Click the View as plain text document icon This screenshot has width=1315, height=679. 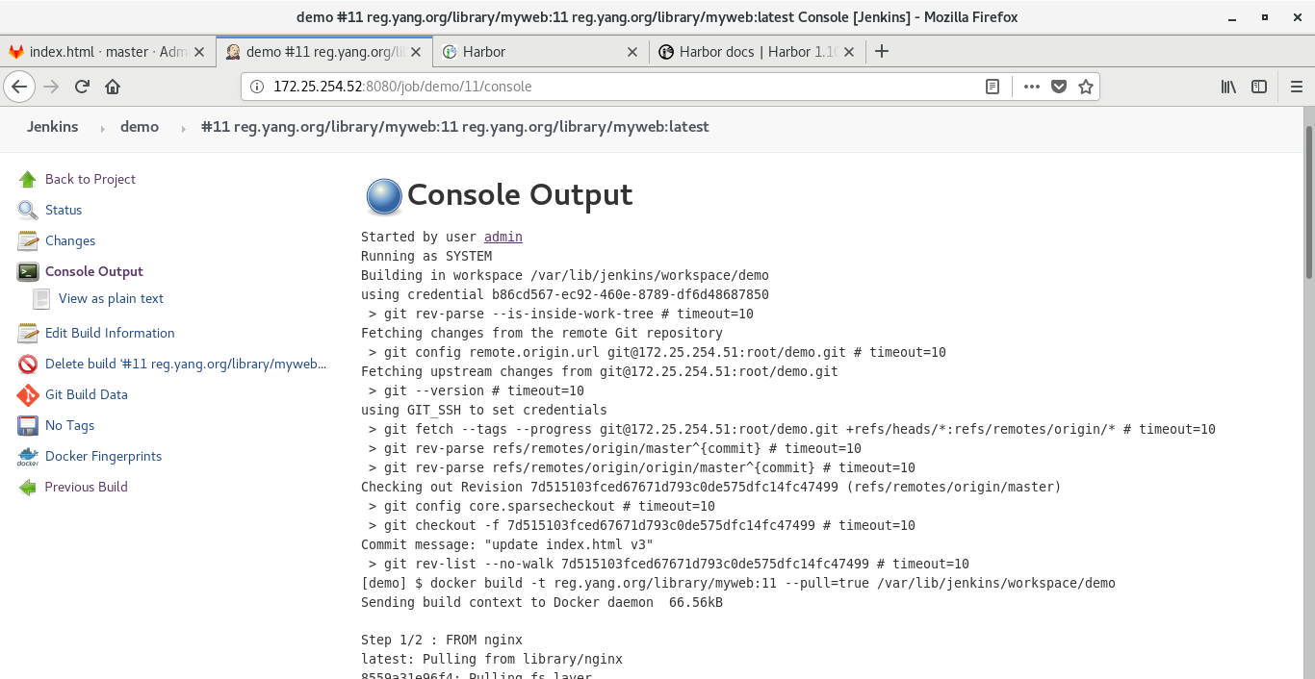click(x=41, y=299)
